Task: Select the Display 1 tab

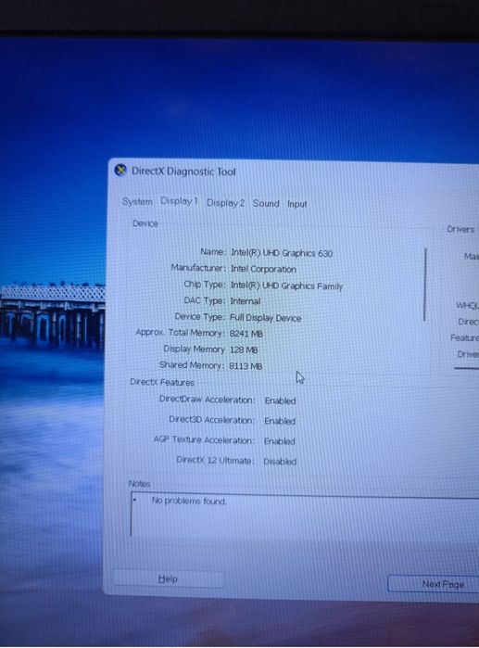Action: [179, 201]
